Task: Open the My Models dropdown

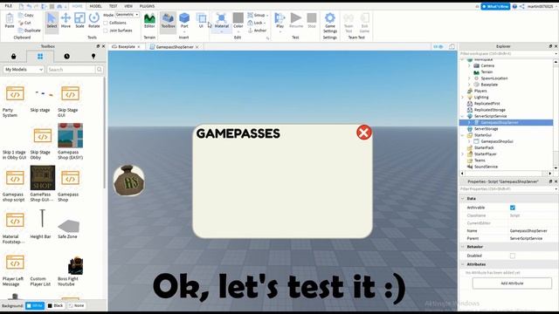Action: point(24,70)
